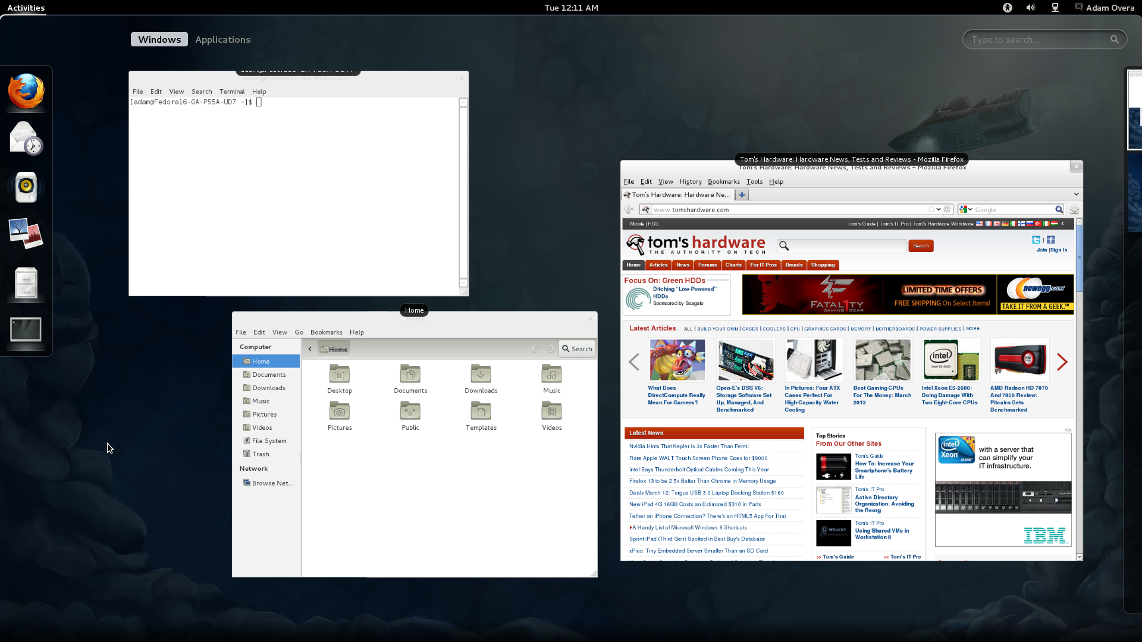Click the Firefox reload icon
Viewport: 1142px width, 642px height.
948,209
